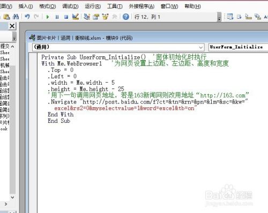
Task: Click the code window title 模块9 (代码)
Action: point(119,38)
